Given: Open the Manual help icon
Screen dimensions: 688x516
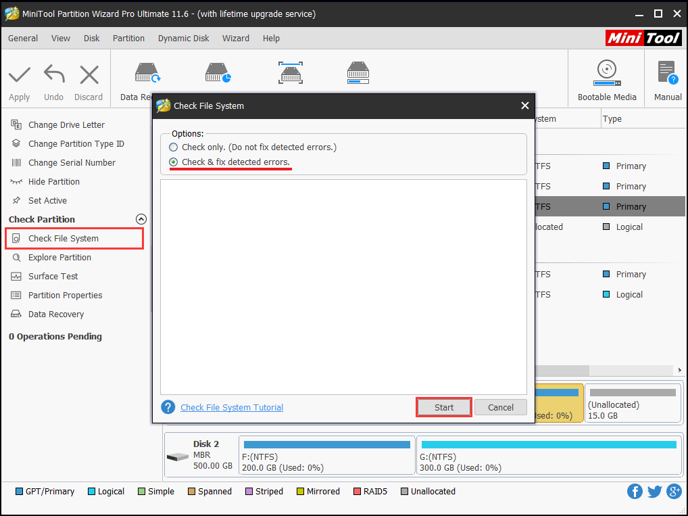Looking at the screenshot, I should point(668,72).
